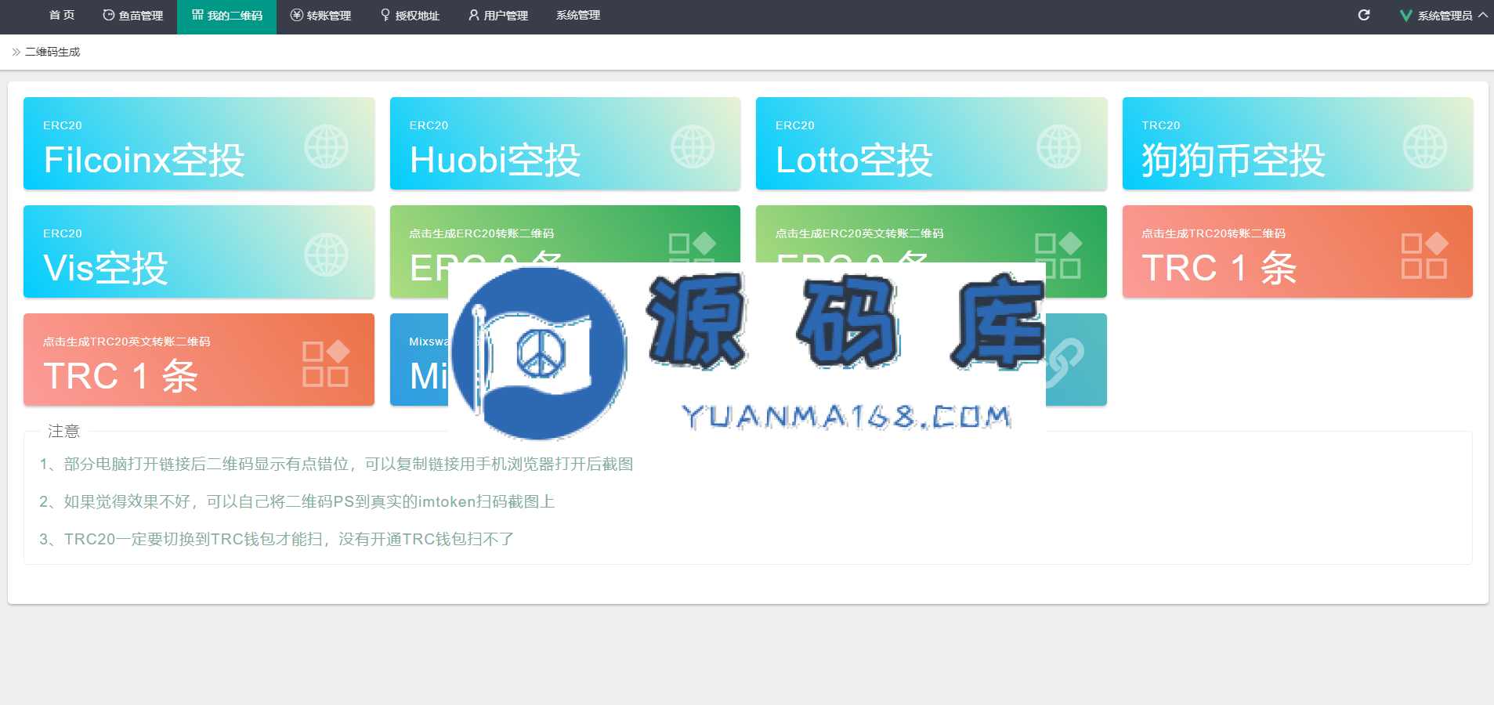Click the QR icon beside 我的二维码

pyautogui.click(x=197, y=15)
